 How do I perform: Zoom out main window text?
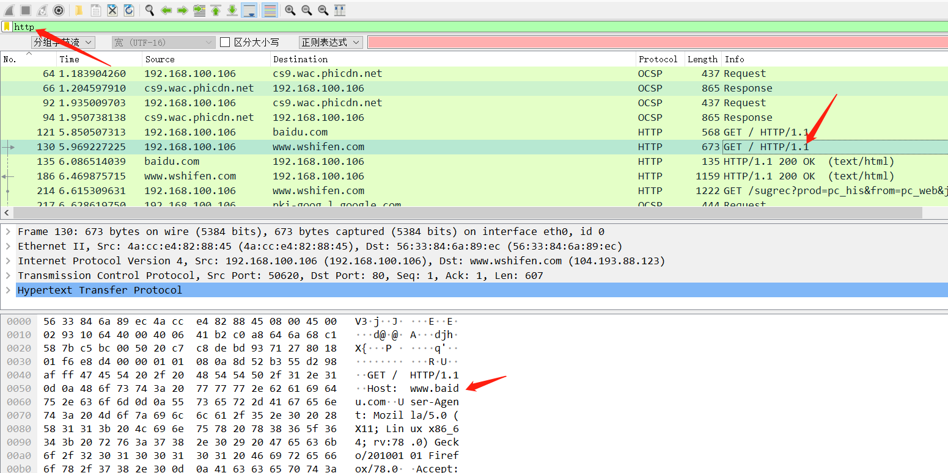click(307, 10)
